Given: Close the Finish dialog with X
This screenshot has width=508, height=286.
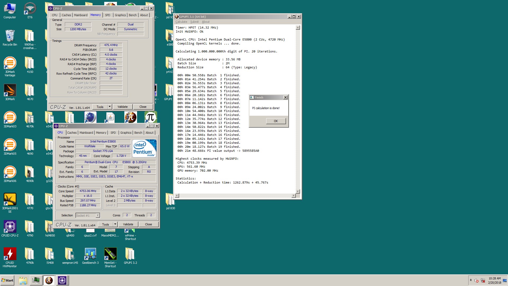Looking at the screenshot, I should point(285,97).
